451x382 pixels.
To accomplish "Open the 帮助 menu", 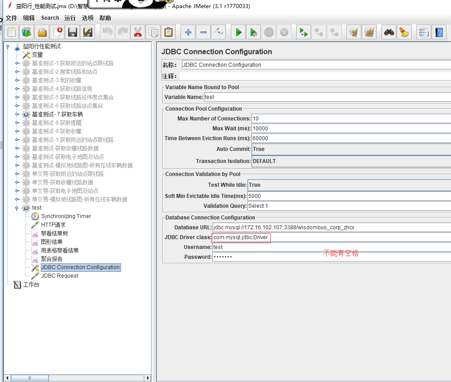I will coord(105,18).
